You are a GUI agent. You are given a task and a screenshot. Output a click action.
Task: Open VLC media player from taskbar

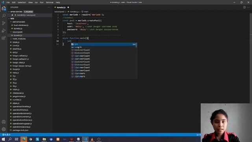click(92, 139)
